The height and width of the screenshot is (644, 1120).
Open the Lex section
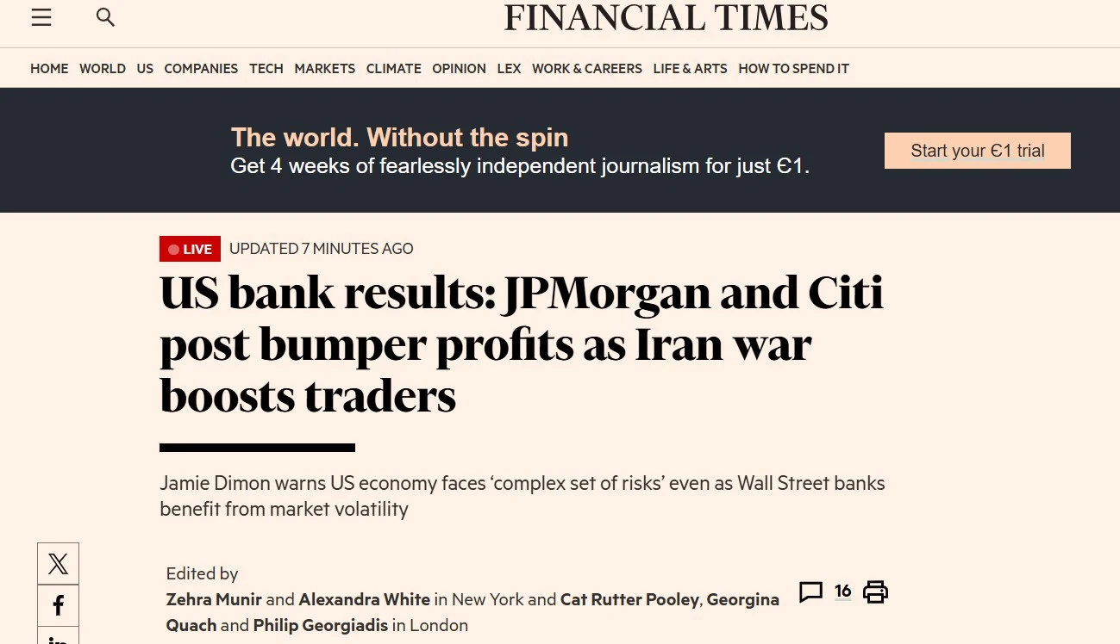(x=509, y=69)
